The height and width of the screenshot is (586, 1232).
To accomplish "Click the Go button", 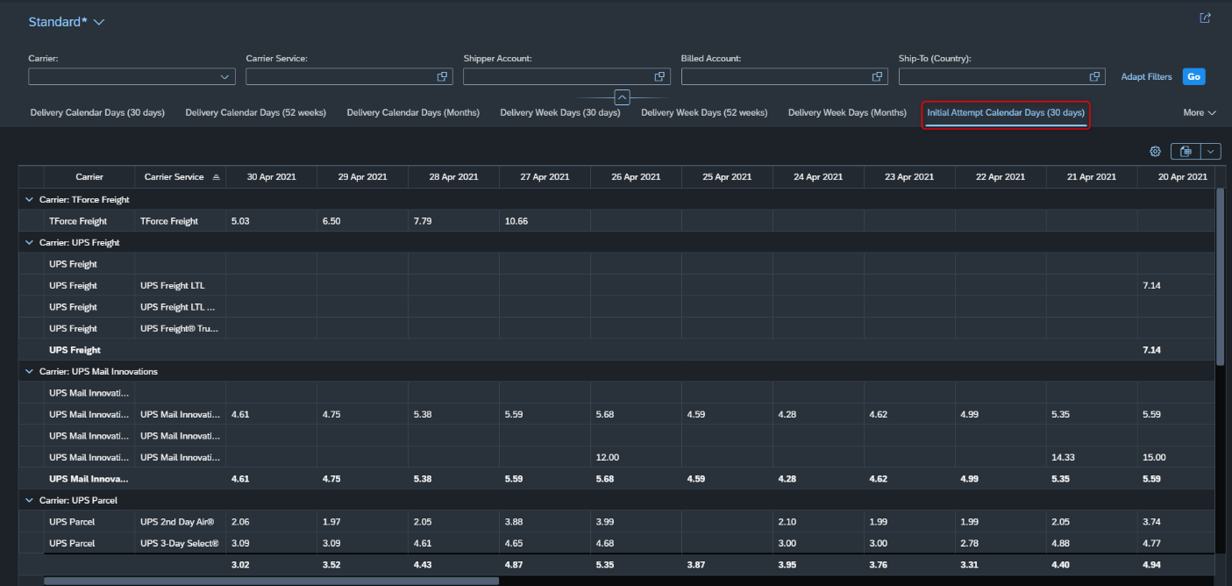I will click(1193, 77).
